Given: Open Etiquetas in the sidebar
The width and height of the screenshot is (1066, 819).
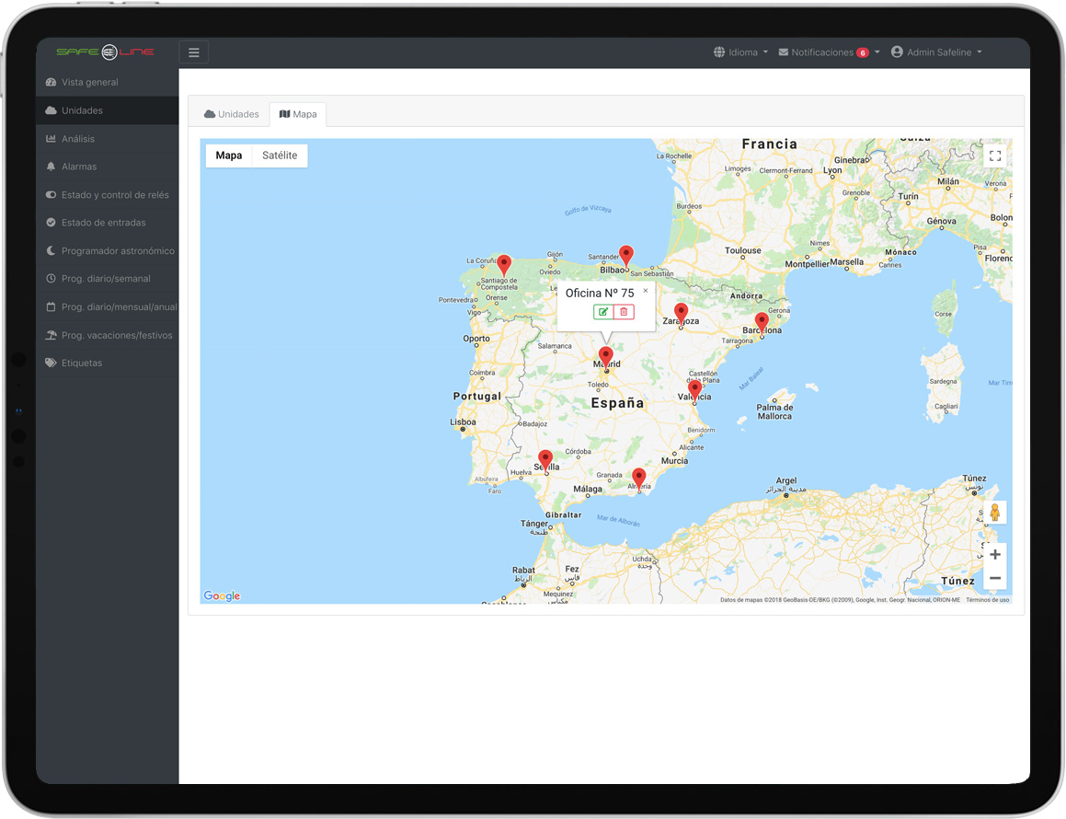Looking at the screenshot, I should click(x=108, y=363).
